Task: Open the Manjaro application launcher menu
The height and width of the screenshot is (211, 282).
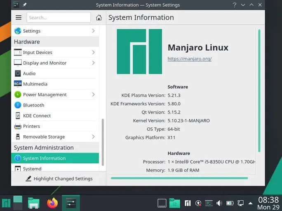Action: [x=6, y=203]
